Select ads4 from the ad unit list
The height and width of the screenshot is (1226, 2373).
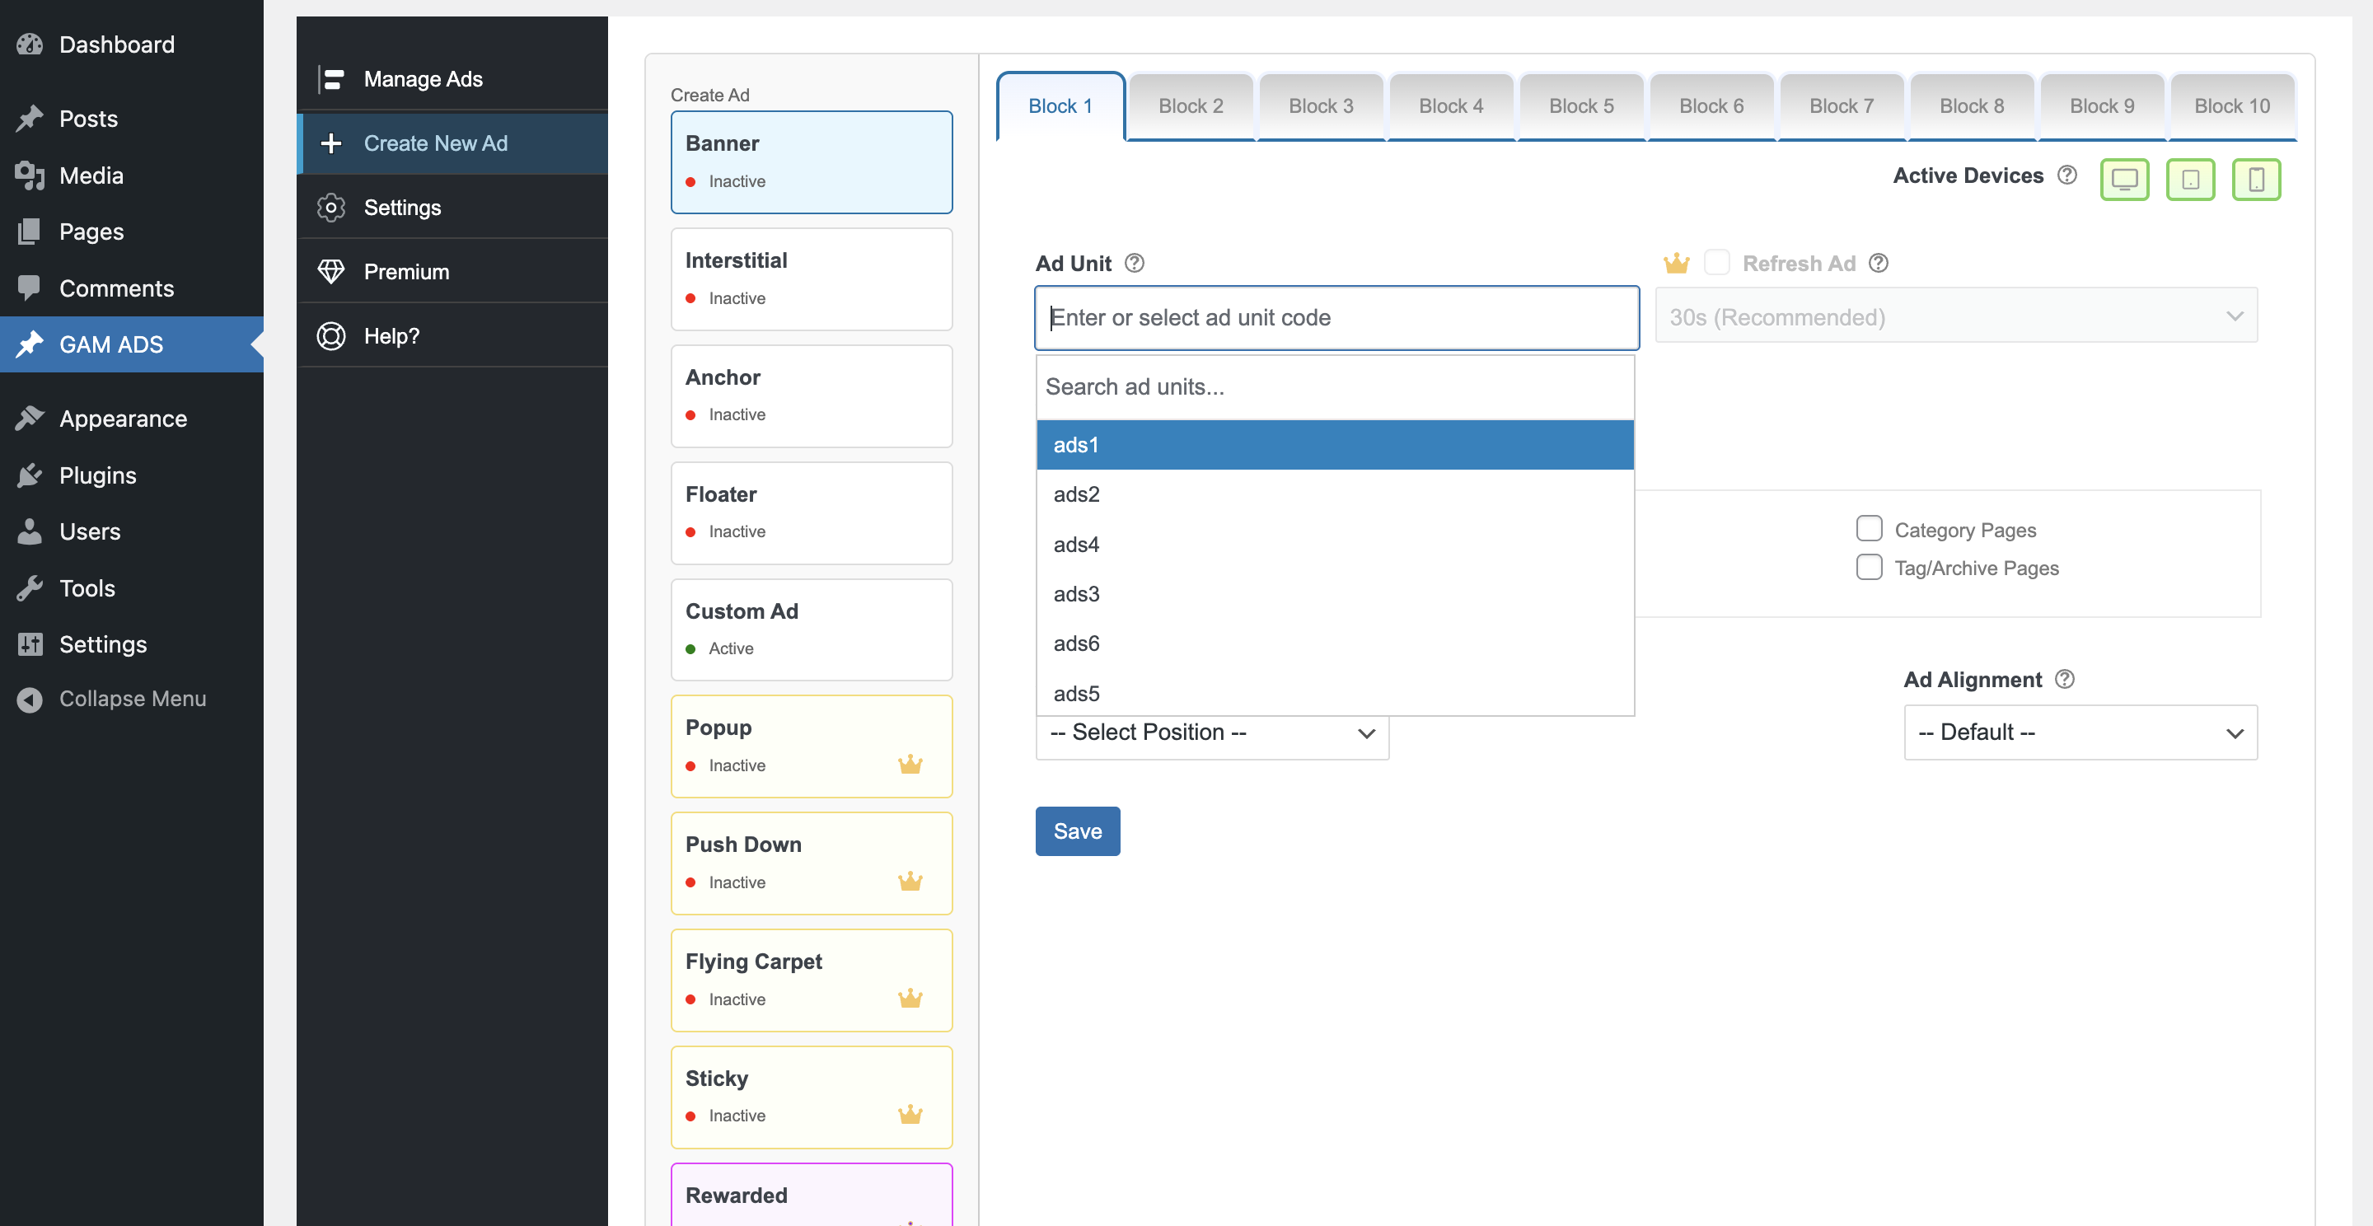point(1076,544)
